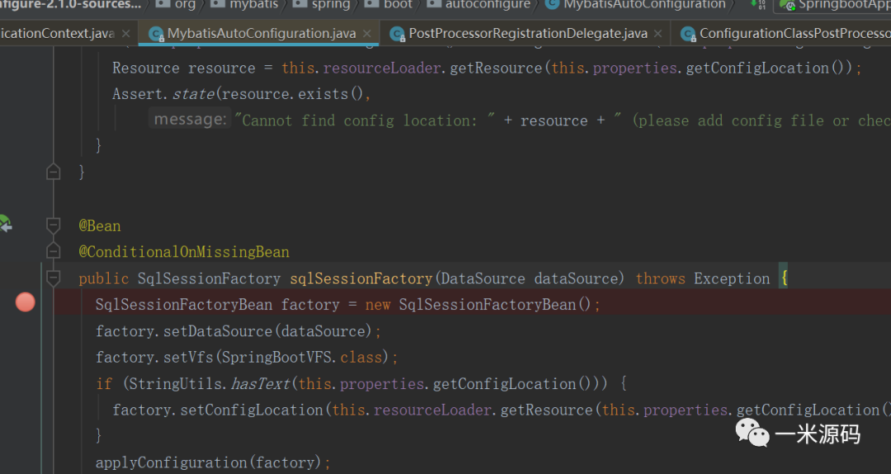This screenshot has width=891, height=474.
Task: Close the PostProcessorRegistrationDelegate.java tab
Action: (659, 34)
